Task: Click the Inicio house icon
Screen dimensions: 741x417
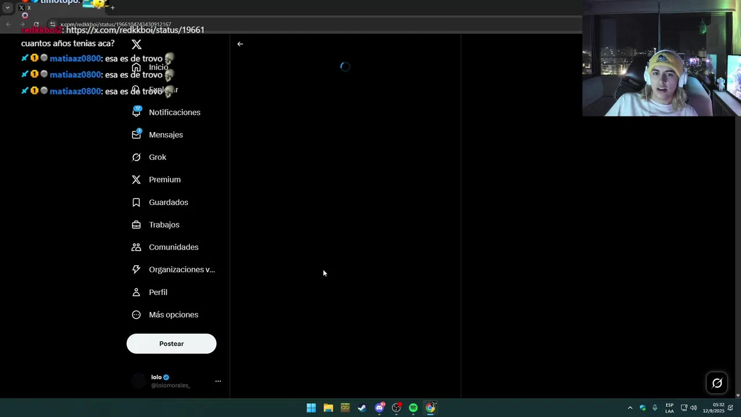Action: pos(136,67)
